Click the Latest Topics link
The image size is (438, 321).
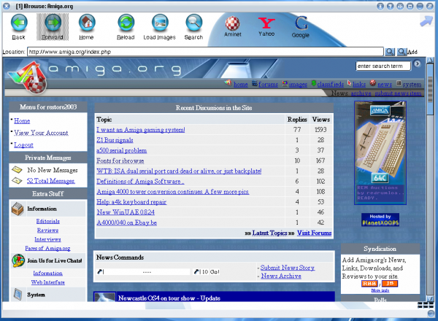[269, 233]
